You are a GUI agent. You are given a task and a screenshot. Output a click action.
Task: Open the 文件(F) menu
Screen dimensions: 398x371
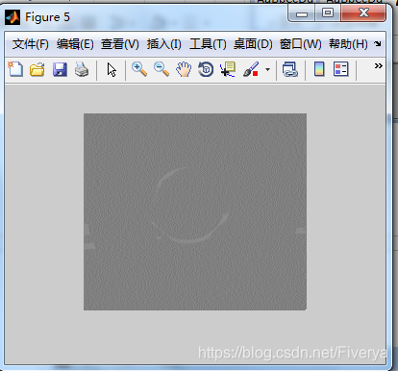[31, 44]
